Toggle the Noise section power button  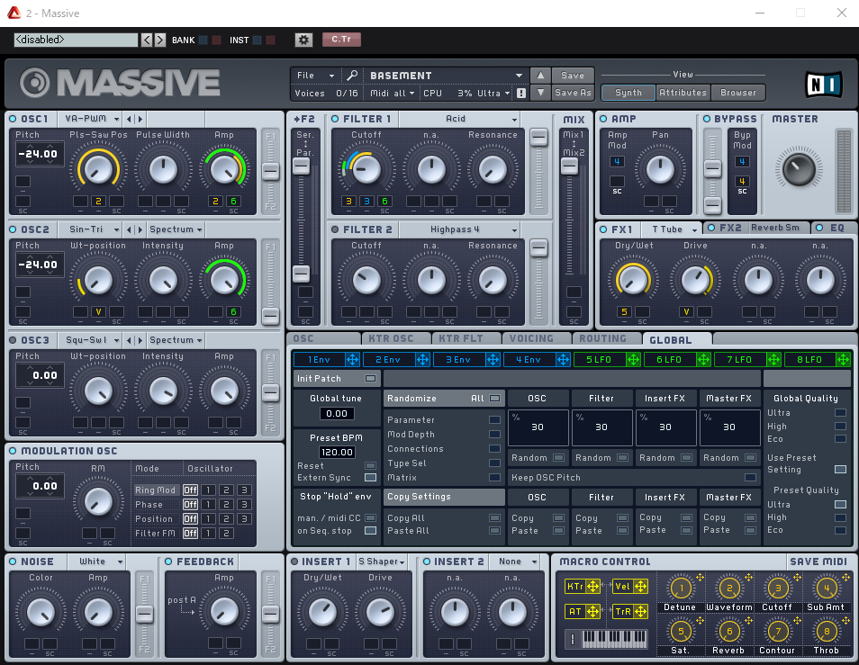tap(14, 562)
